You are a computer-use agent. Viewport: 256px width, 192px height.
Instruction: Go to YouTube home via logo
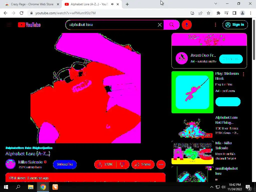pyautogui.click(x=29, y=25)
